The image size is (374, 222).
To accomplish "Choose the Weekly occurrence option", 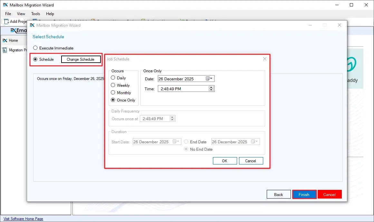I will tap(113, 85).
